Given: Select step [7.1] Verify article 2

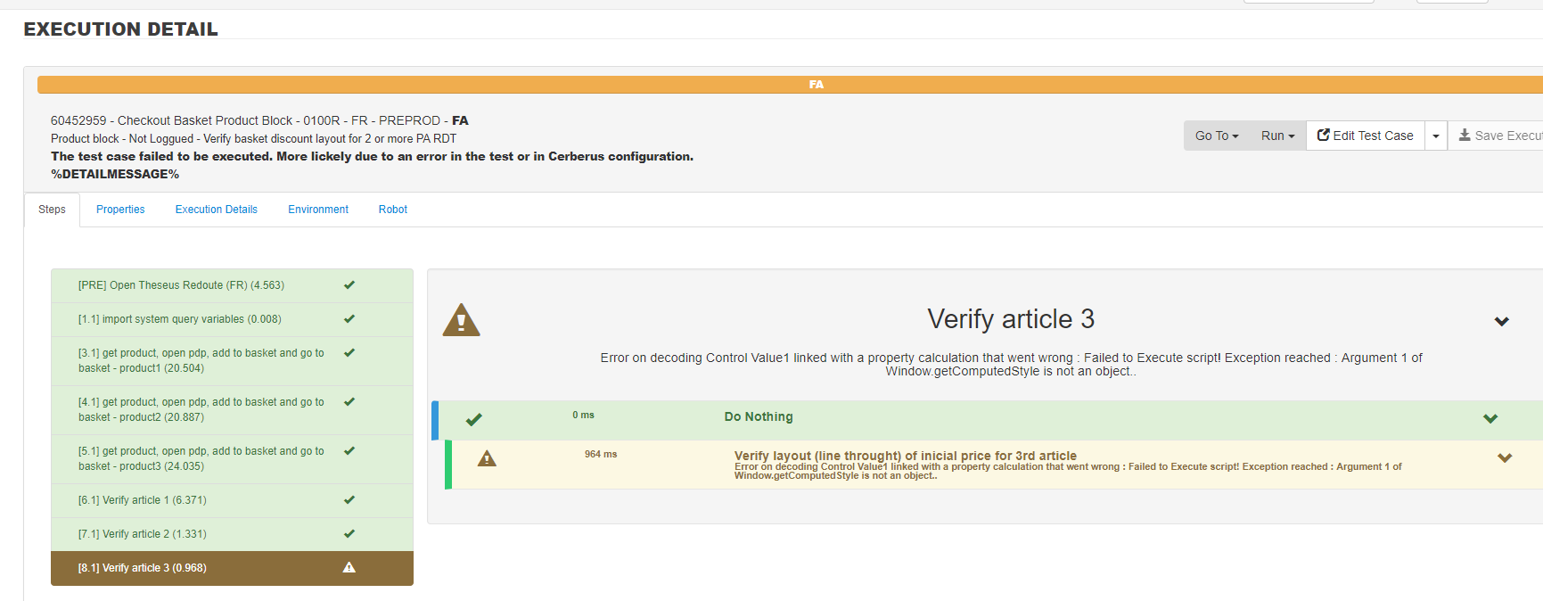Looking at the screenshot, I should [232, 534].
